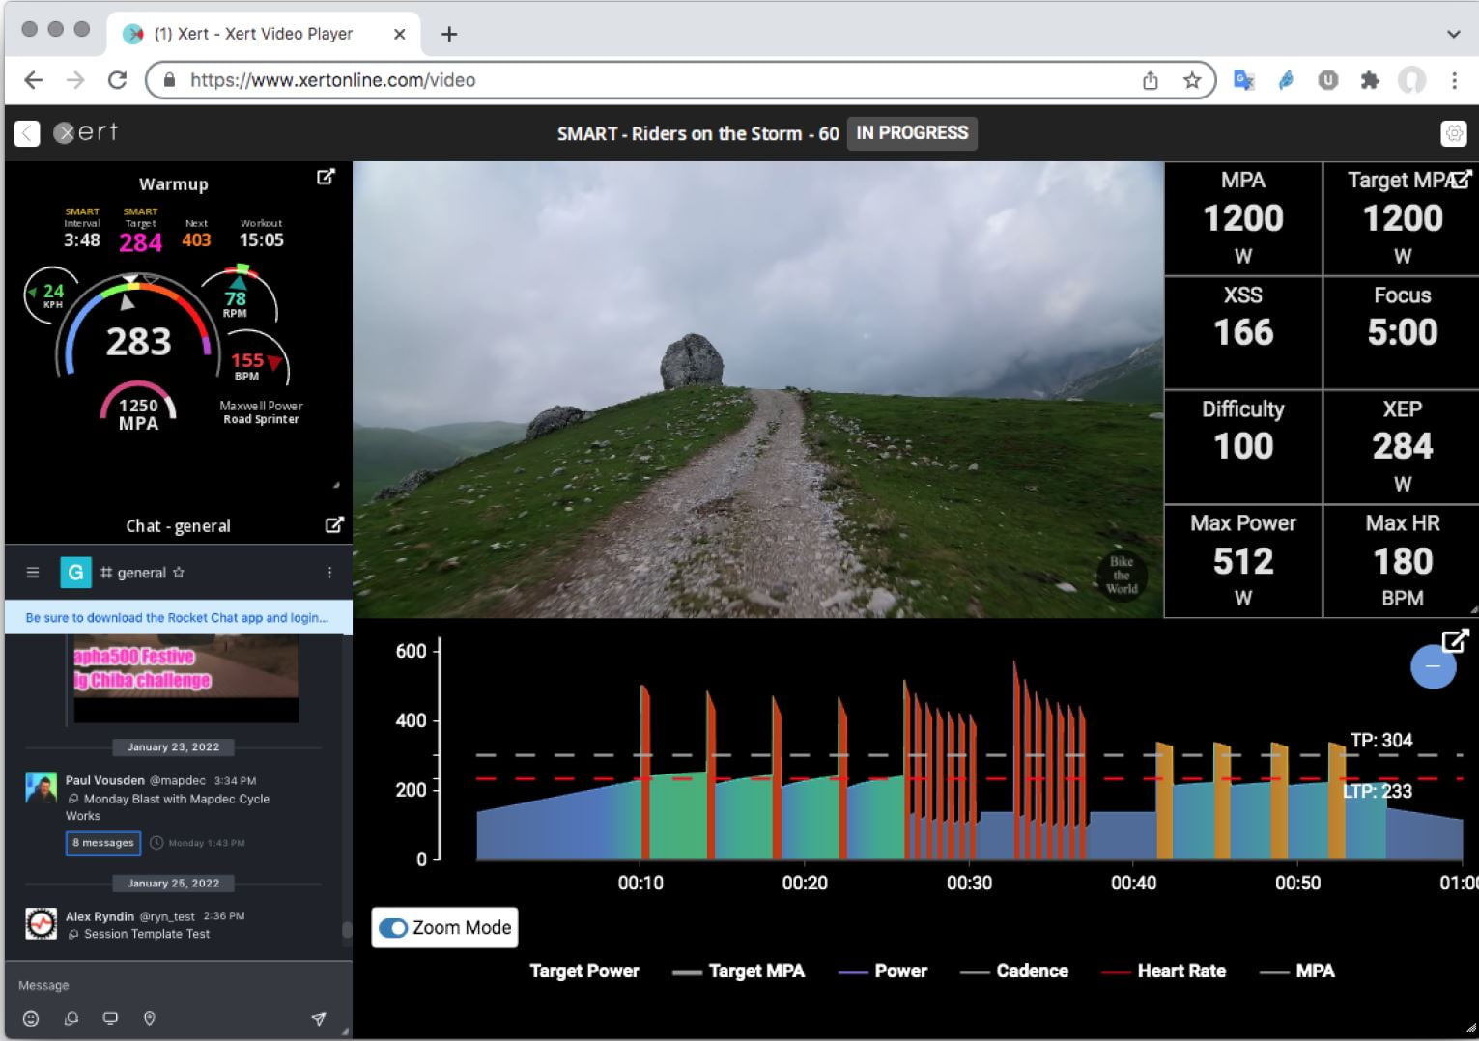Click the gray U extension icon
This screenshot has width=1479, height=1041.
tap(1328, 80)
